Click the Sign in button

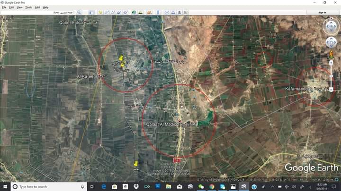pos(322,13)
